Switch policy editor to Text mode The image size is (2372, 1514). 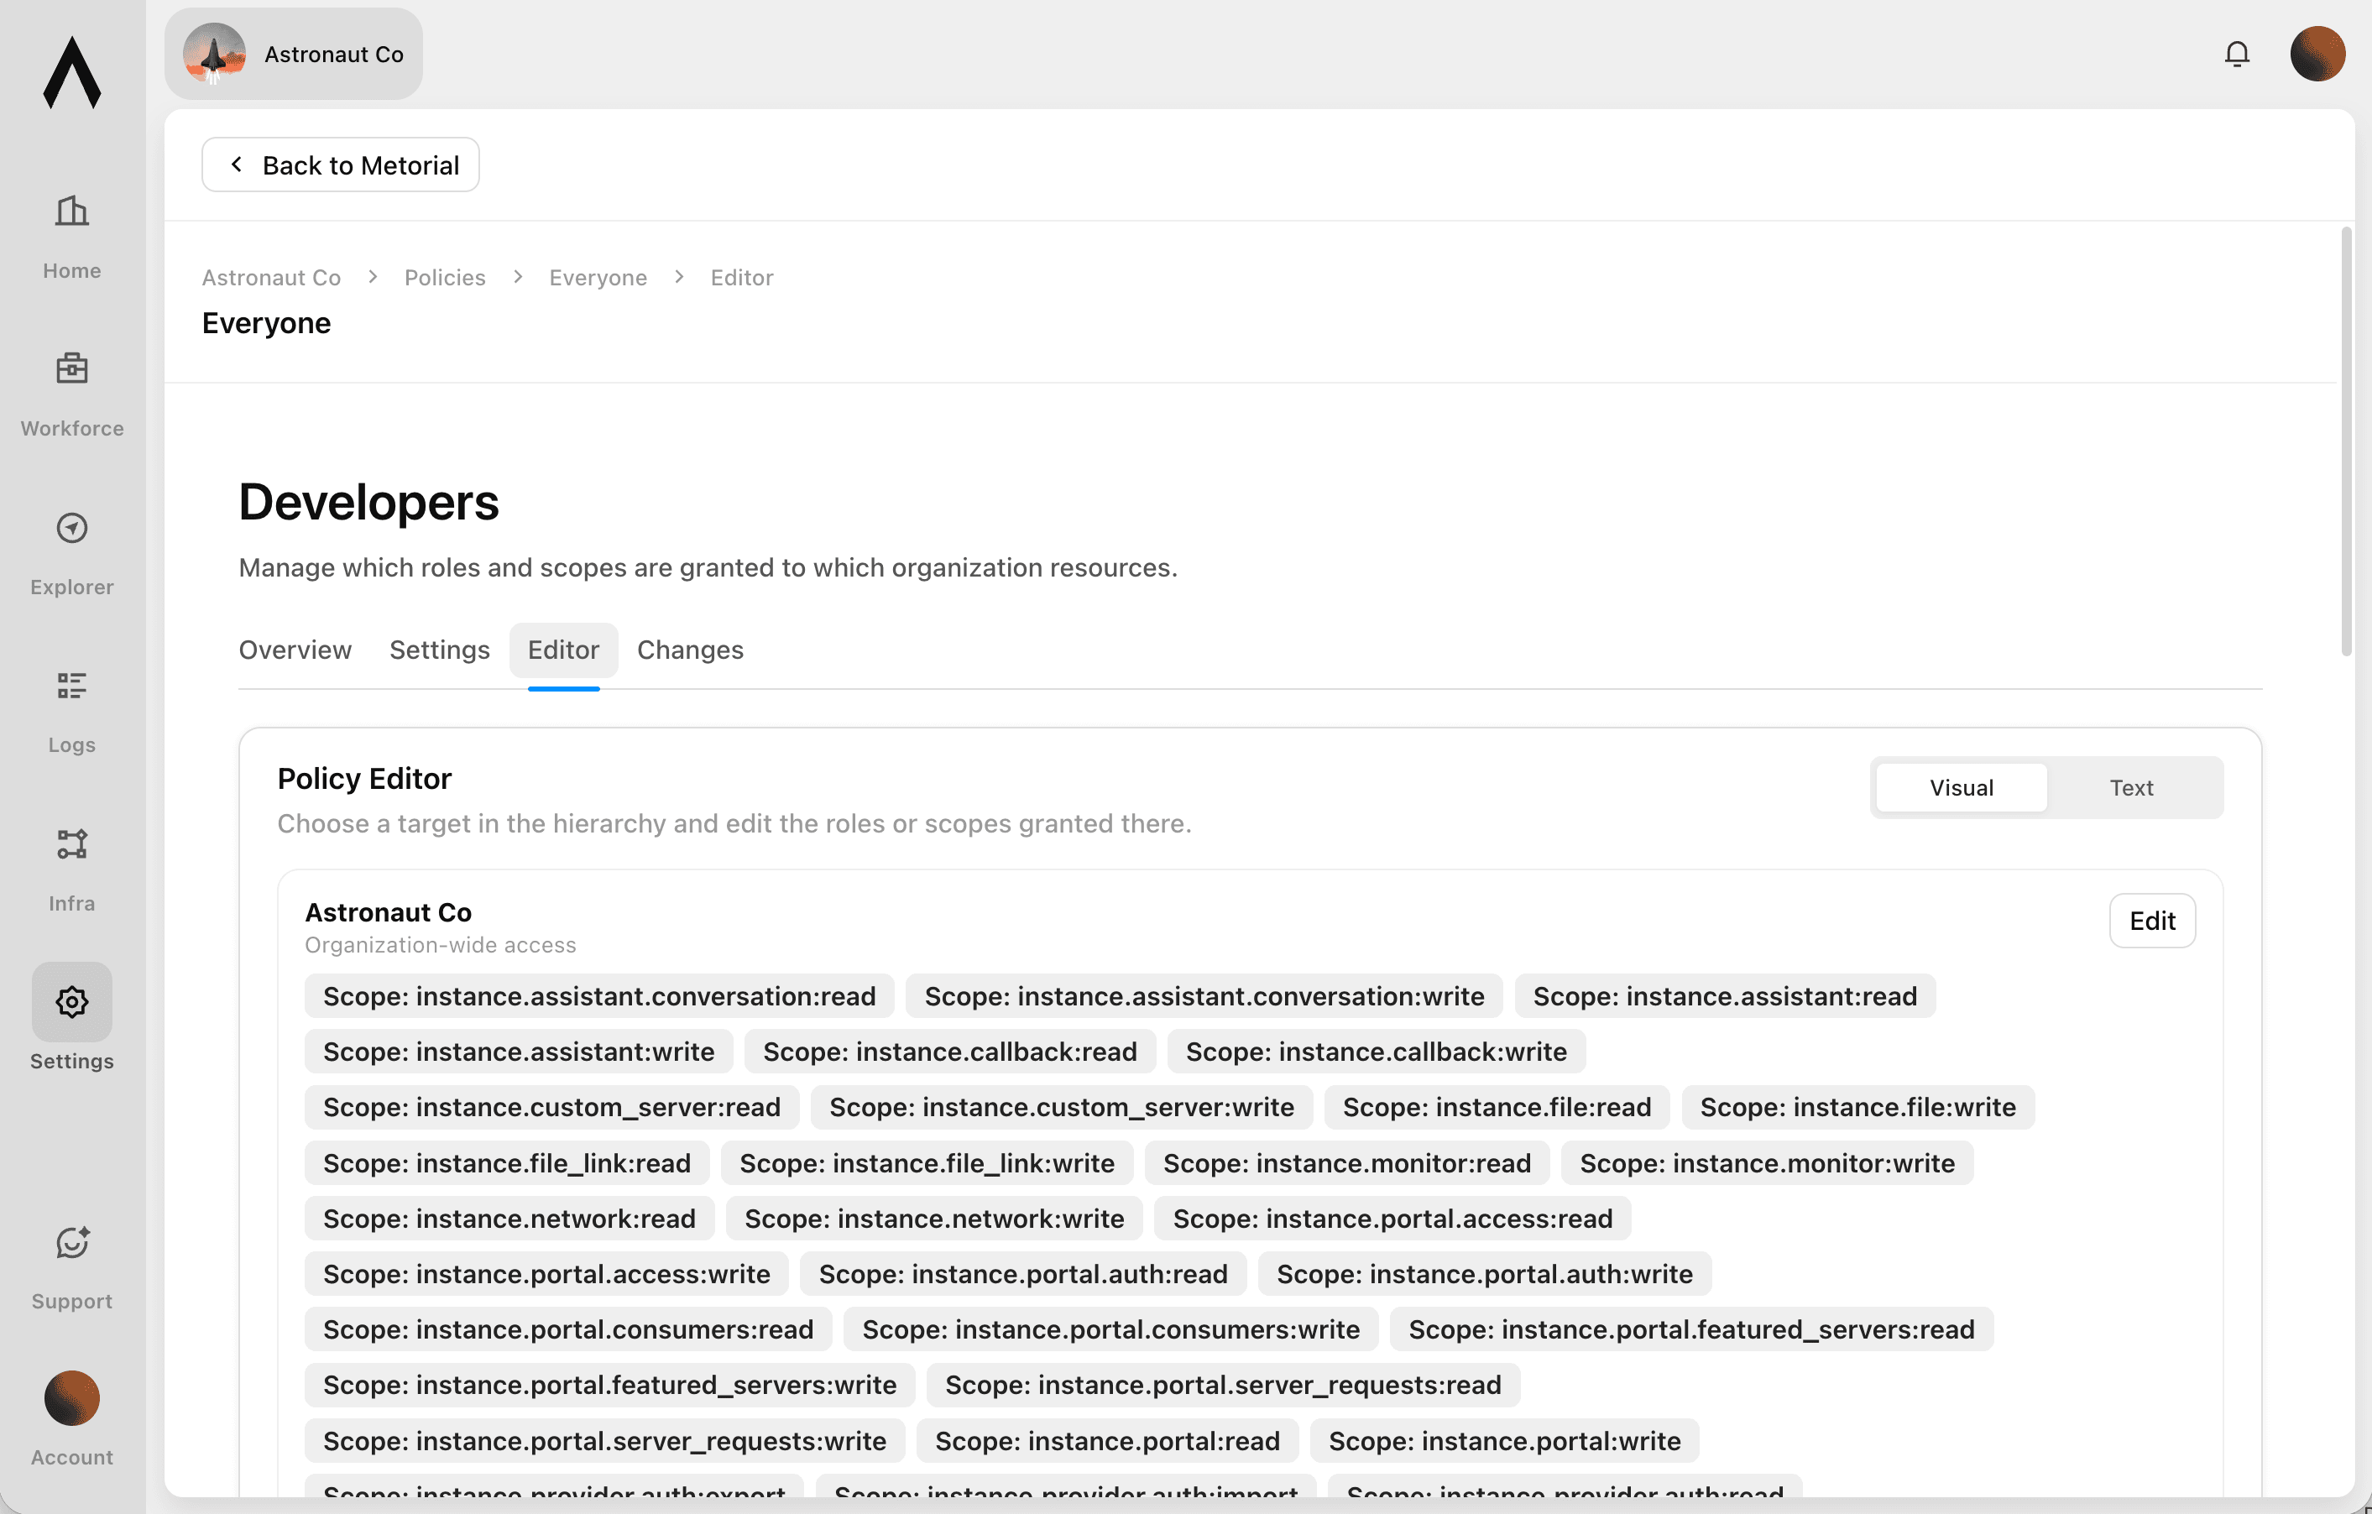click(x=2130, y=787)
